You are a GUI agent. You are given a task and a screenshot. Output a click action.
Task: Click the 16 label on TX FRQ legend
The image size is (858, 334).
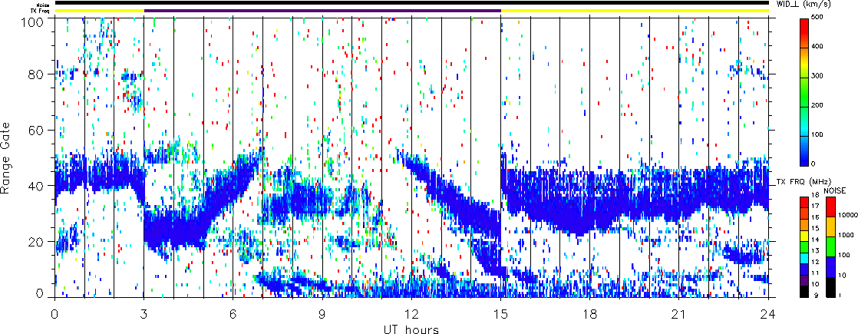point(815,217)
